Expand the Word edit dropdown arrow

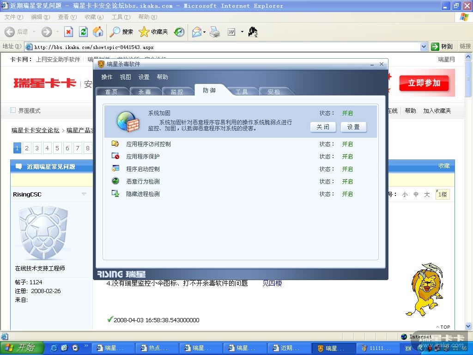point(242,32)
